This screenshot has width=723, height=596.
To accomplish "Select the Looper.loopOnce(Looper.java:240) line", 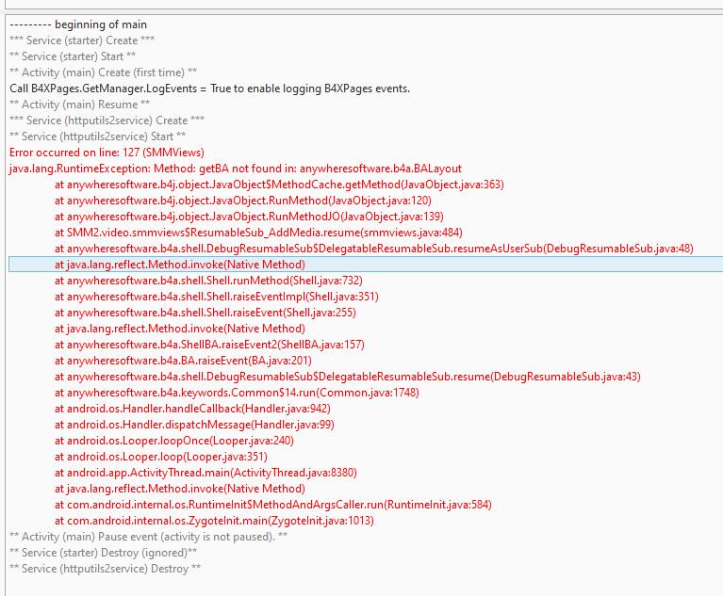I will pyautogui.click(x=173, y=441).
